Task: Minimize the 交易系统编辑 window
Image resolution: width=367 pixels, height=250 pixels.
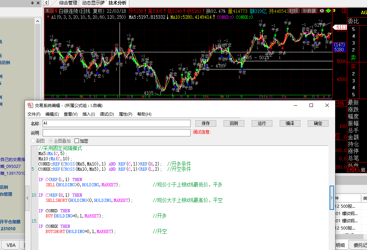Action: coord(296,106)
